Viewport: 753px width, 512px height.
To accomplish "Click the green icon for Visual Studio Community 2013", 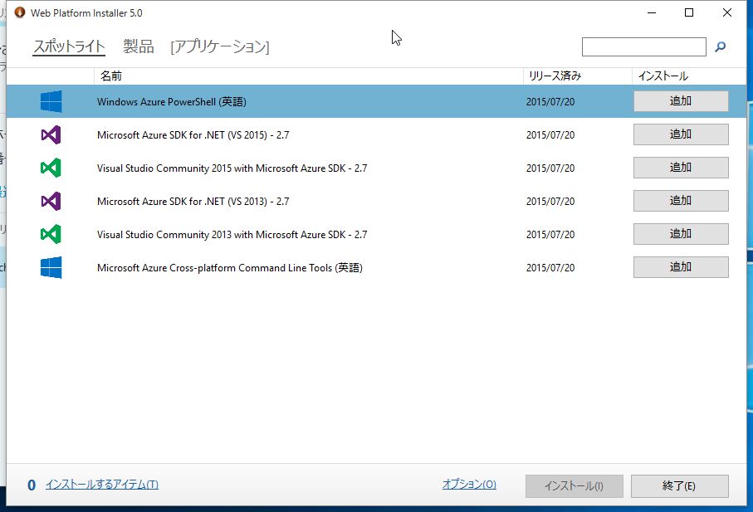I will 51,234.
